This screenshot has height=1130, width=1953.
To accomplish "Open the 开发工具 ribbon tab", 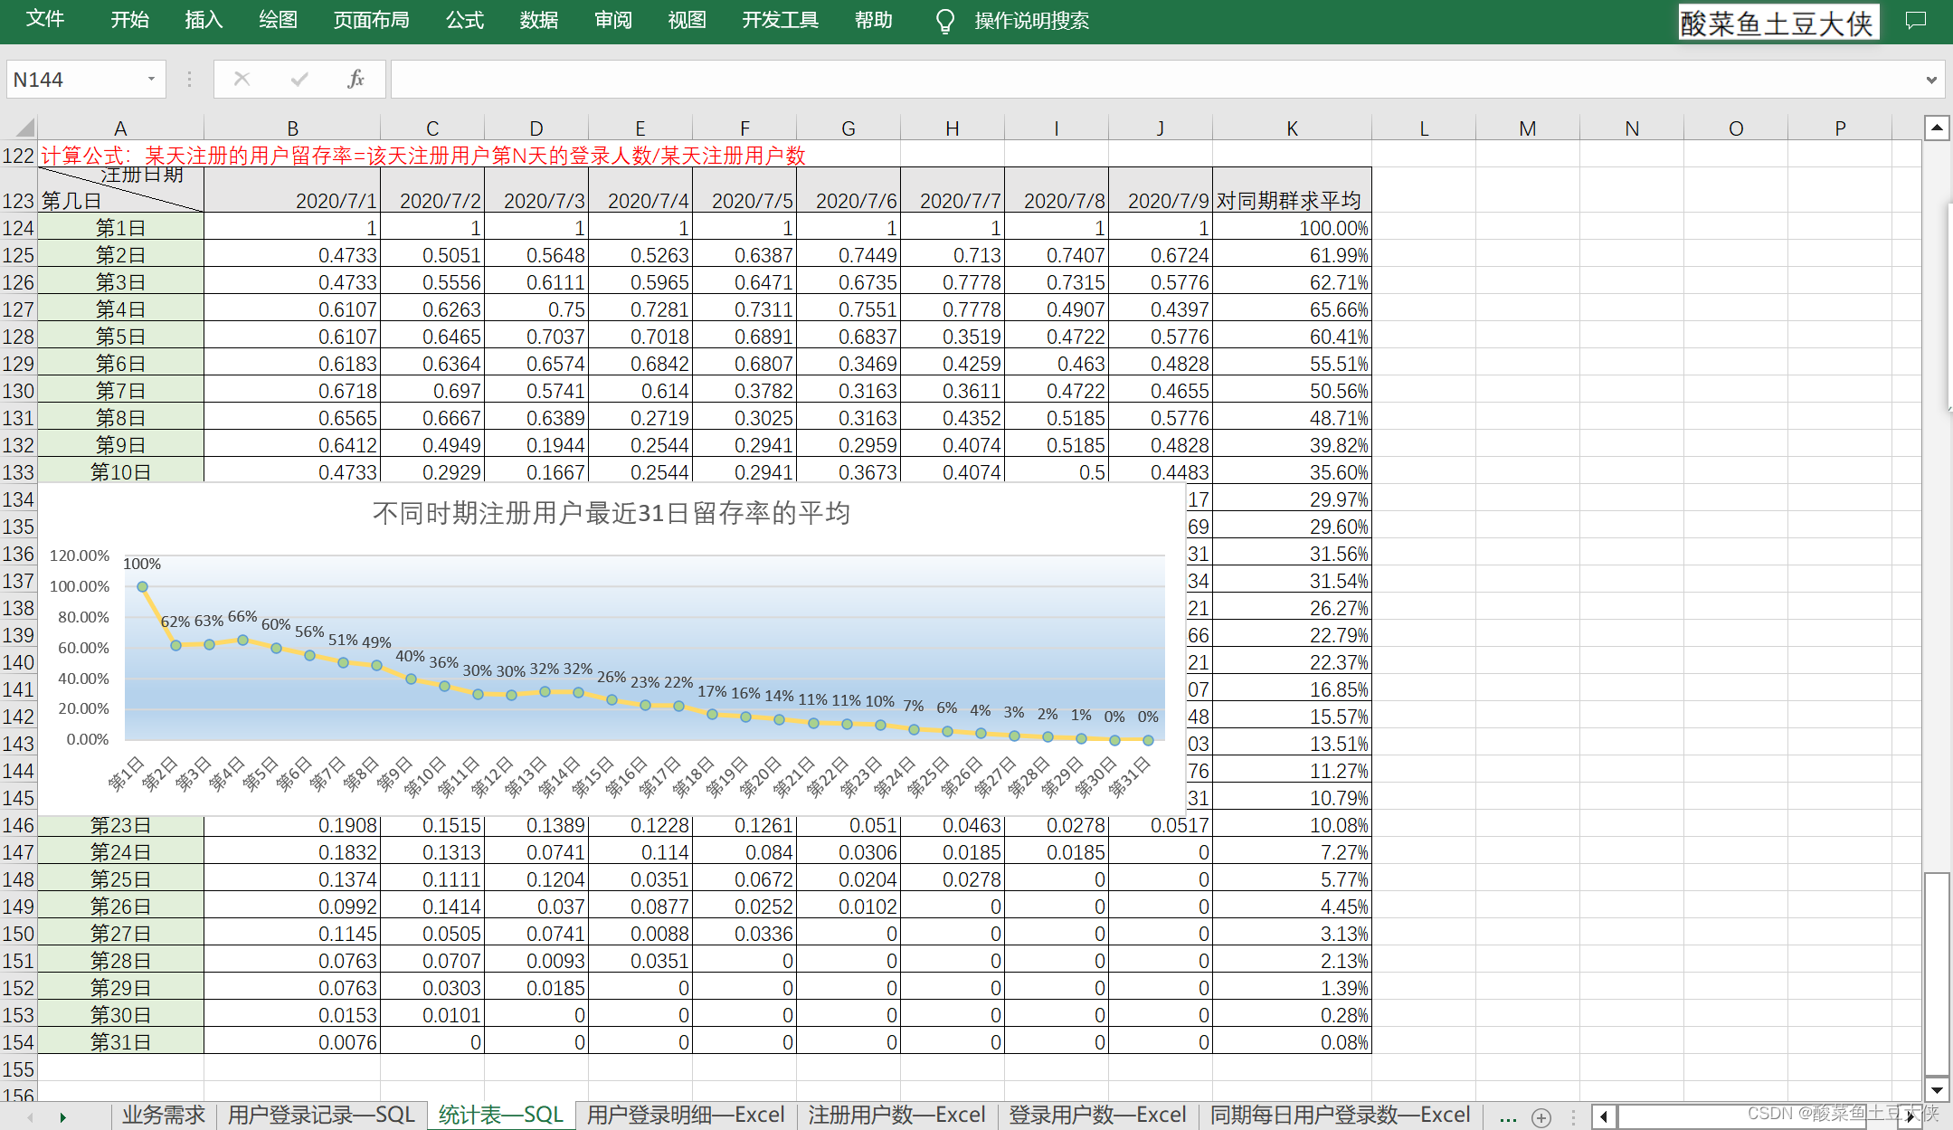I will click(x=780, y=20).
